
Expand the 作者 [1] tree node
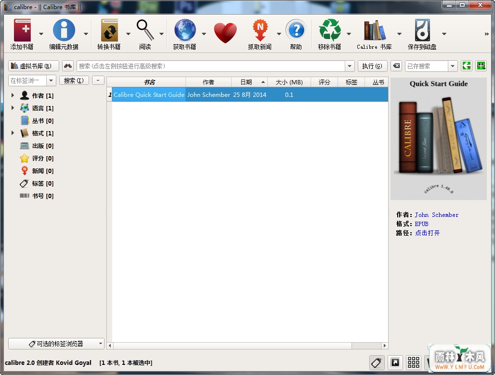(x=13, y=95)
